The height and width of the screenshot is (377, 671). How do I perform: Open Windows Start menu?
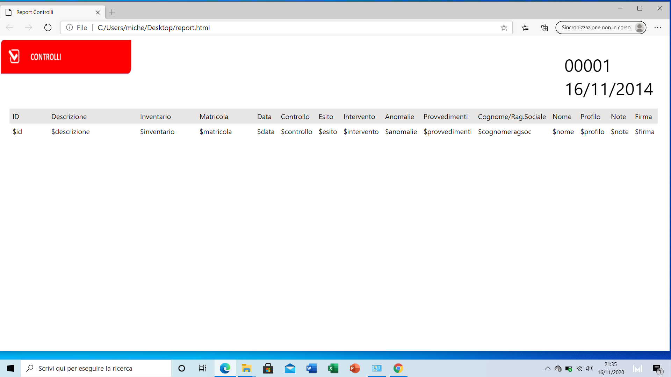pos(10,368)
